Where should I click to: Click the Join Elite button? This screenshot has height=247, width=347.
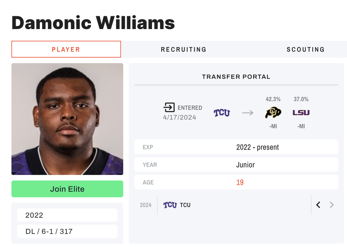[67, 189]
